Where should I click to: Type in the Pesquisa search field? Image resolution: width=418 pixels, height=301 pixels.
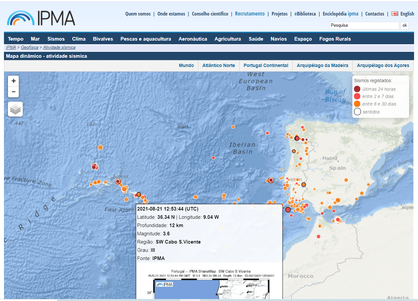[364, 25]
